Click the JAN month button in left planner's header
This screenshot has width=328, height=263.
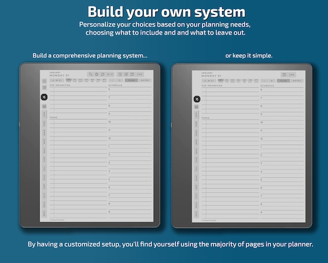(x=139, y=74)
